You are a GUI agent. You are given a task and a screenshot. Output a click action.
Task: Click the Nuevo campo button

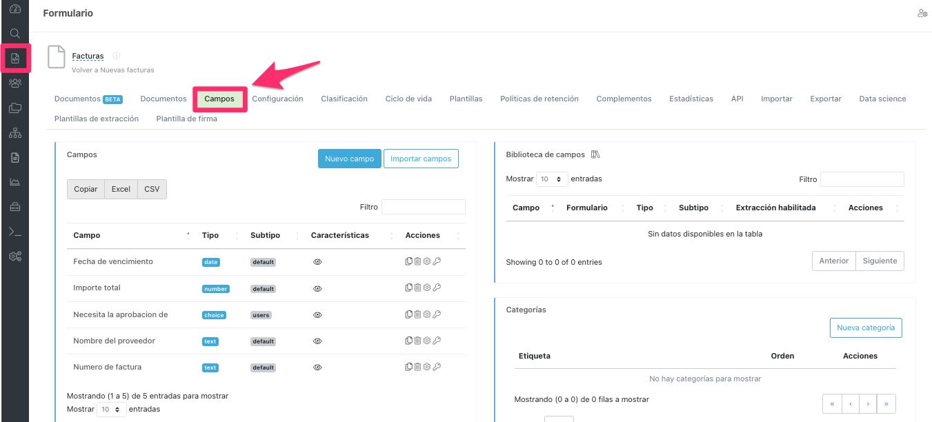click(x=349, y=159)
